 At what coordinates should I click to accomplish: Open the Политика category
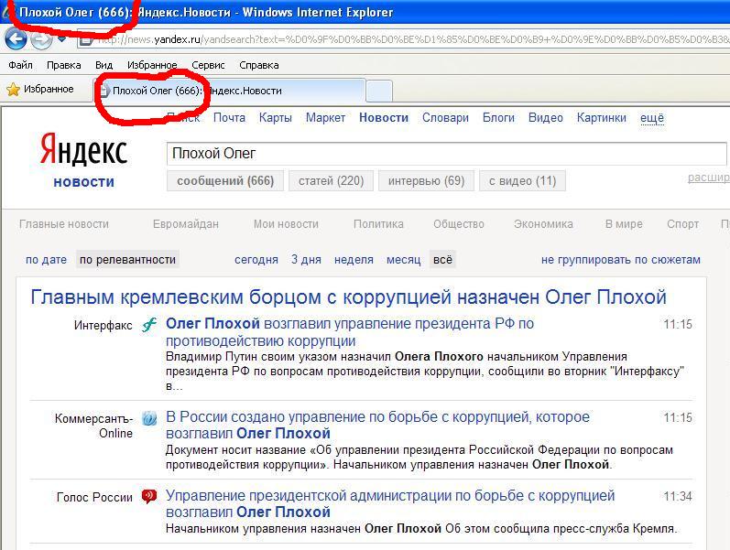point(378,224)
